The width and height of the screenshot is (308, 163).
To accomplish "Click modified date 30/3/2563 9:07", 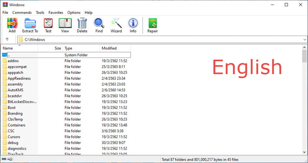I will (113, 143).
